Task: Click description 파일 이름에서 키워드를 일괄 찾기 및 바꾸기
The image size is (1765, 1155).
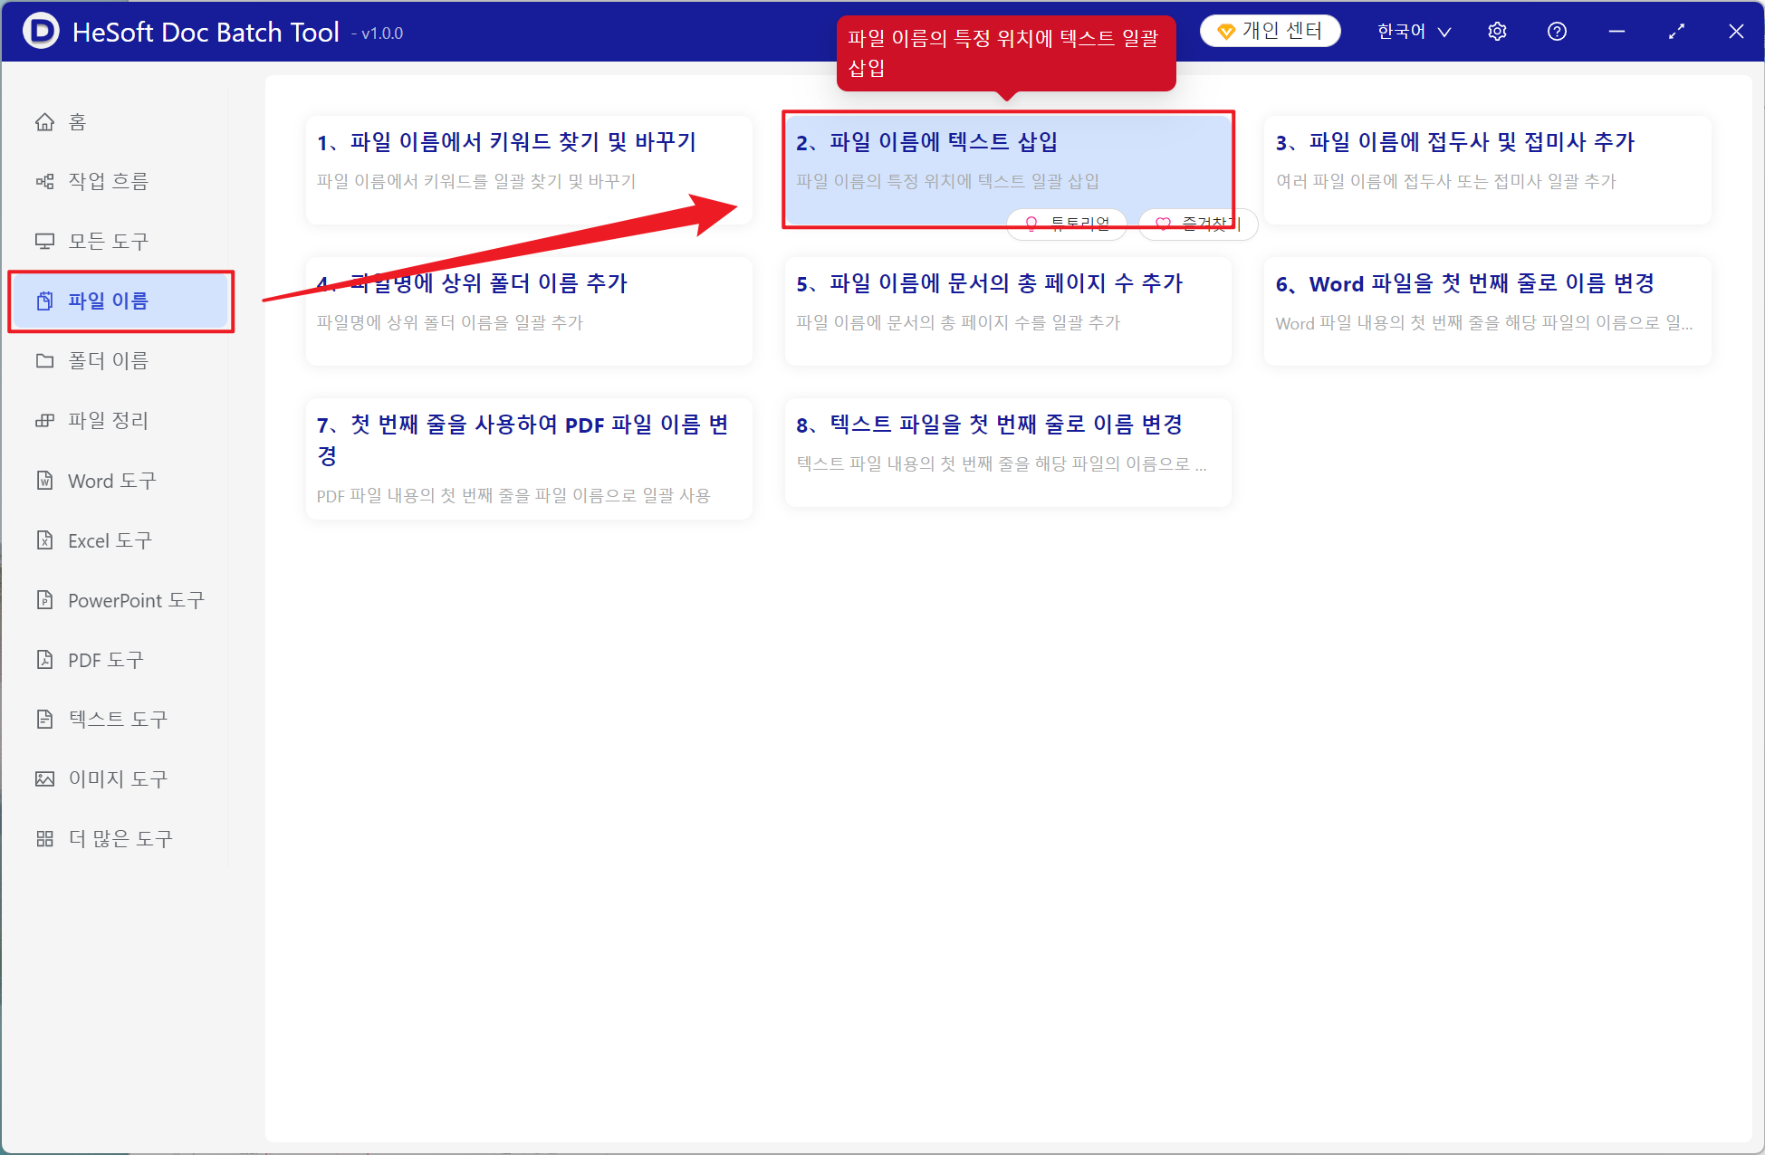Action: [x=475, y=181]
